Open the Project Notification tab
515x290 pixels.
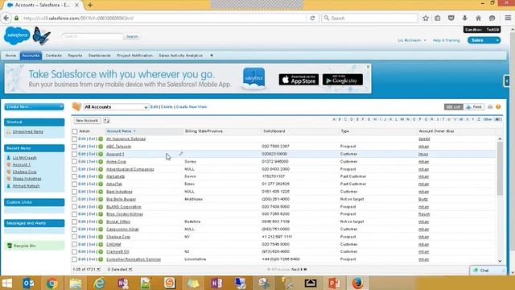tap(134, 56)
